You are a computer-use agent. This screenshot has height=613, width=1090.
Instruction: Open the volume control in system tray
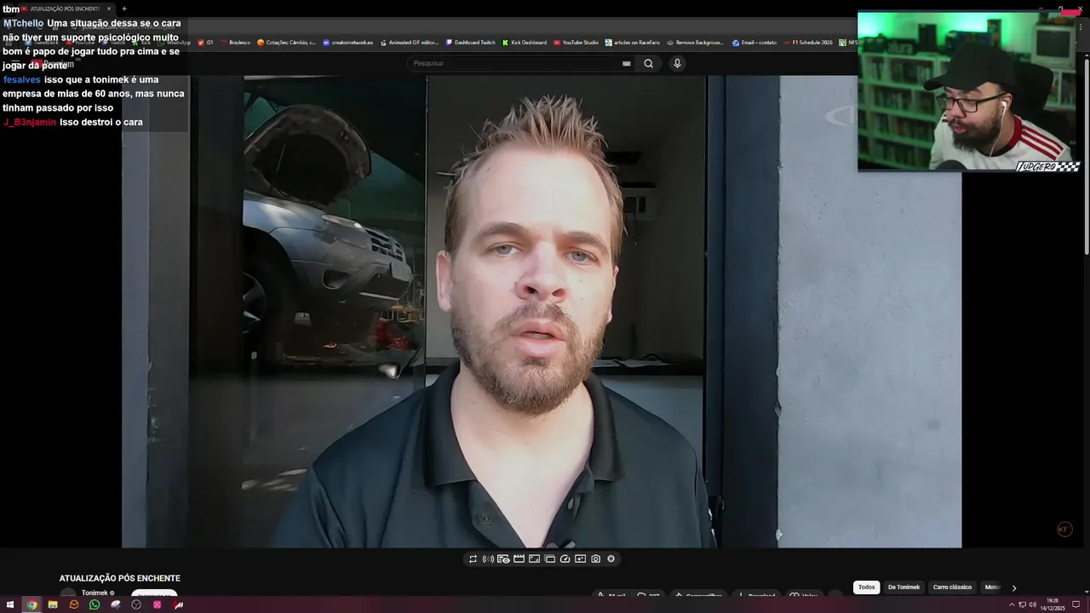pos(1032,604)
